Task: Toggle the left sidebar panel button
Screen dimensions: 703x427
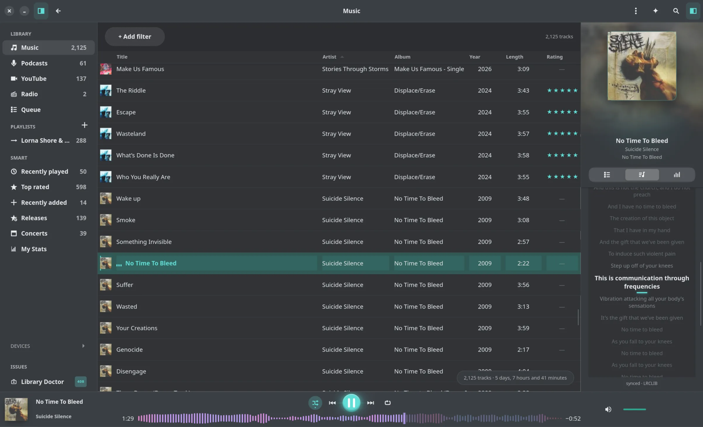Action: click(x=41, y=11)
